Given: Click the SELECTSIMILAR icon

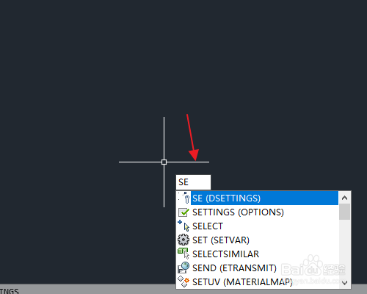Looking at the screenshot, I should click(183, 254).
